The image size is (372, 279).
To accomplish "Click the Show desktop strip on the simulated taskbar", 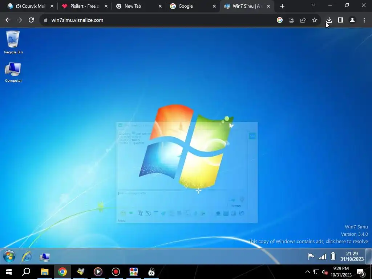I will point(368,256).
